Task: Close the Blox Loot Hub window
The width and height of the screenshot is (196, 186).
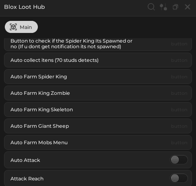Action: 188,7
